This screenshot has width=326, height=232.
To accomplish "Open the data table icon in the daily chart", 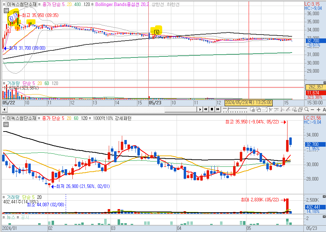I will click(x=6, y=124).
